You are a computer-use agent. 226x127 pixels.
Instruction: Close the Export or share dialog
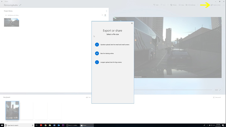tap(132, 23)
